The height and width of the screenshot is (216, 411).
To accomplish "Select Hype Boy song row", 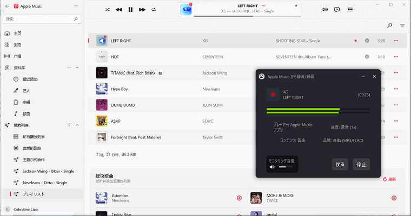I will (247, 89).
